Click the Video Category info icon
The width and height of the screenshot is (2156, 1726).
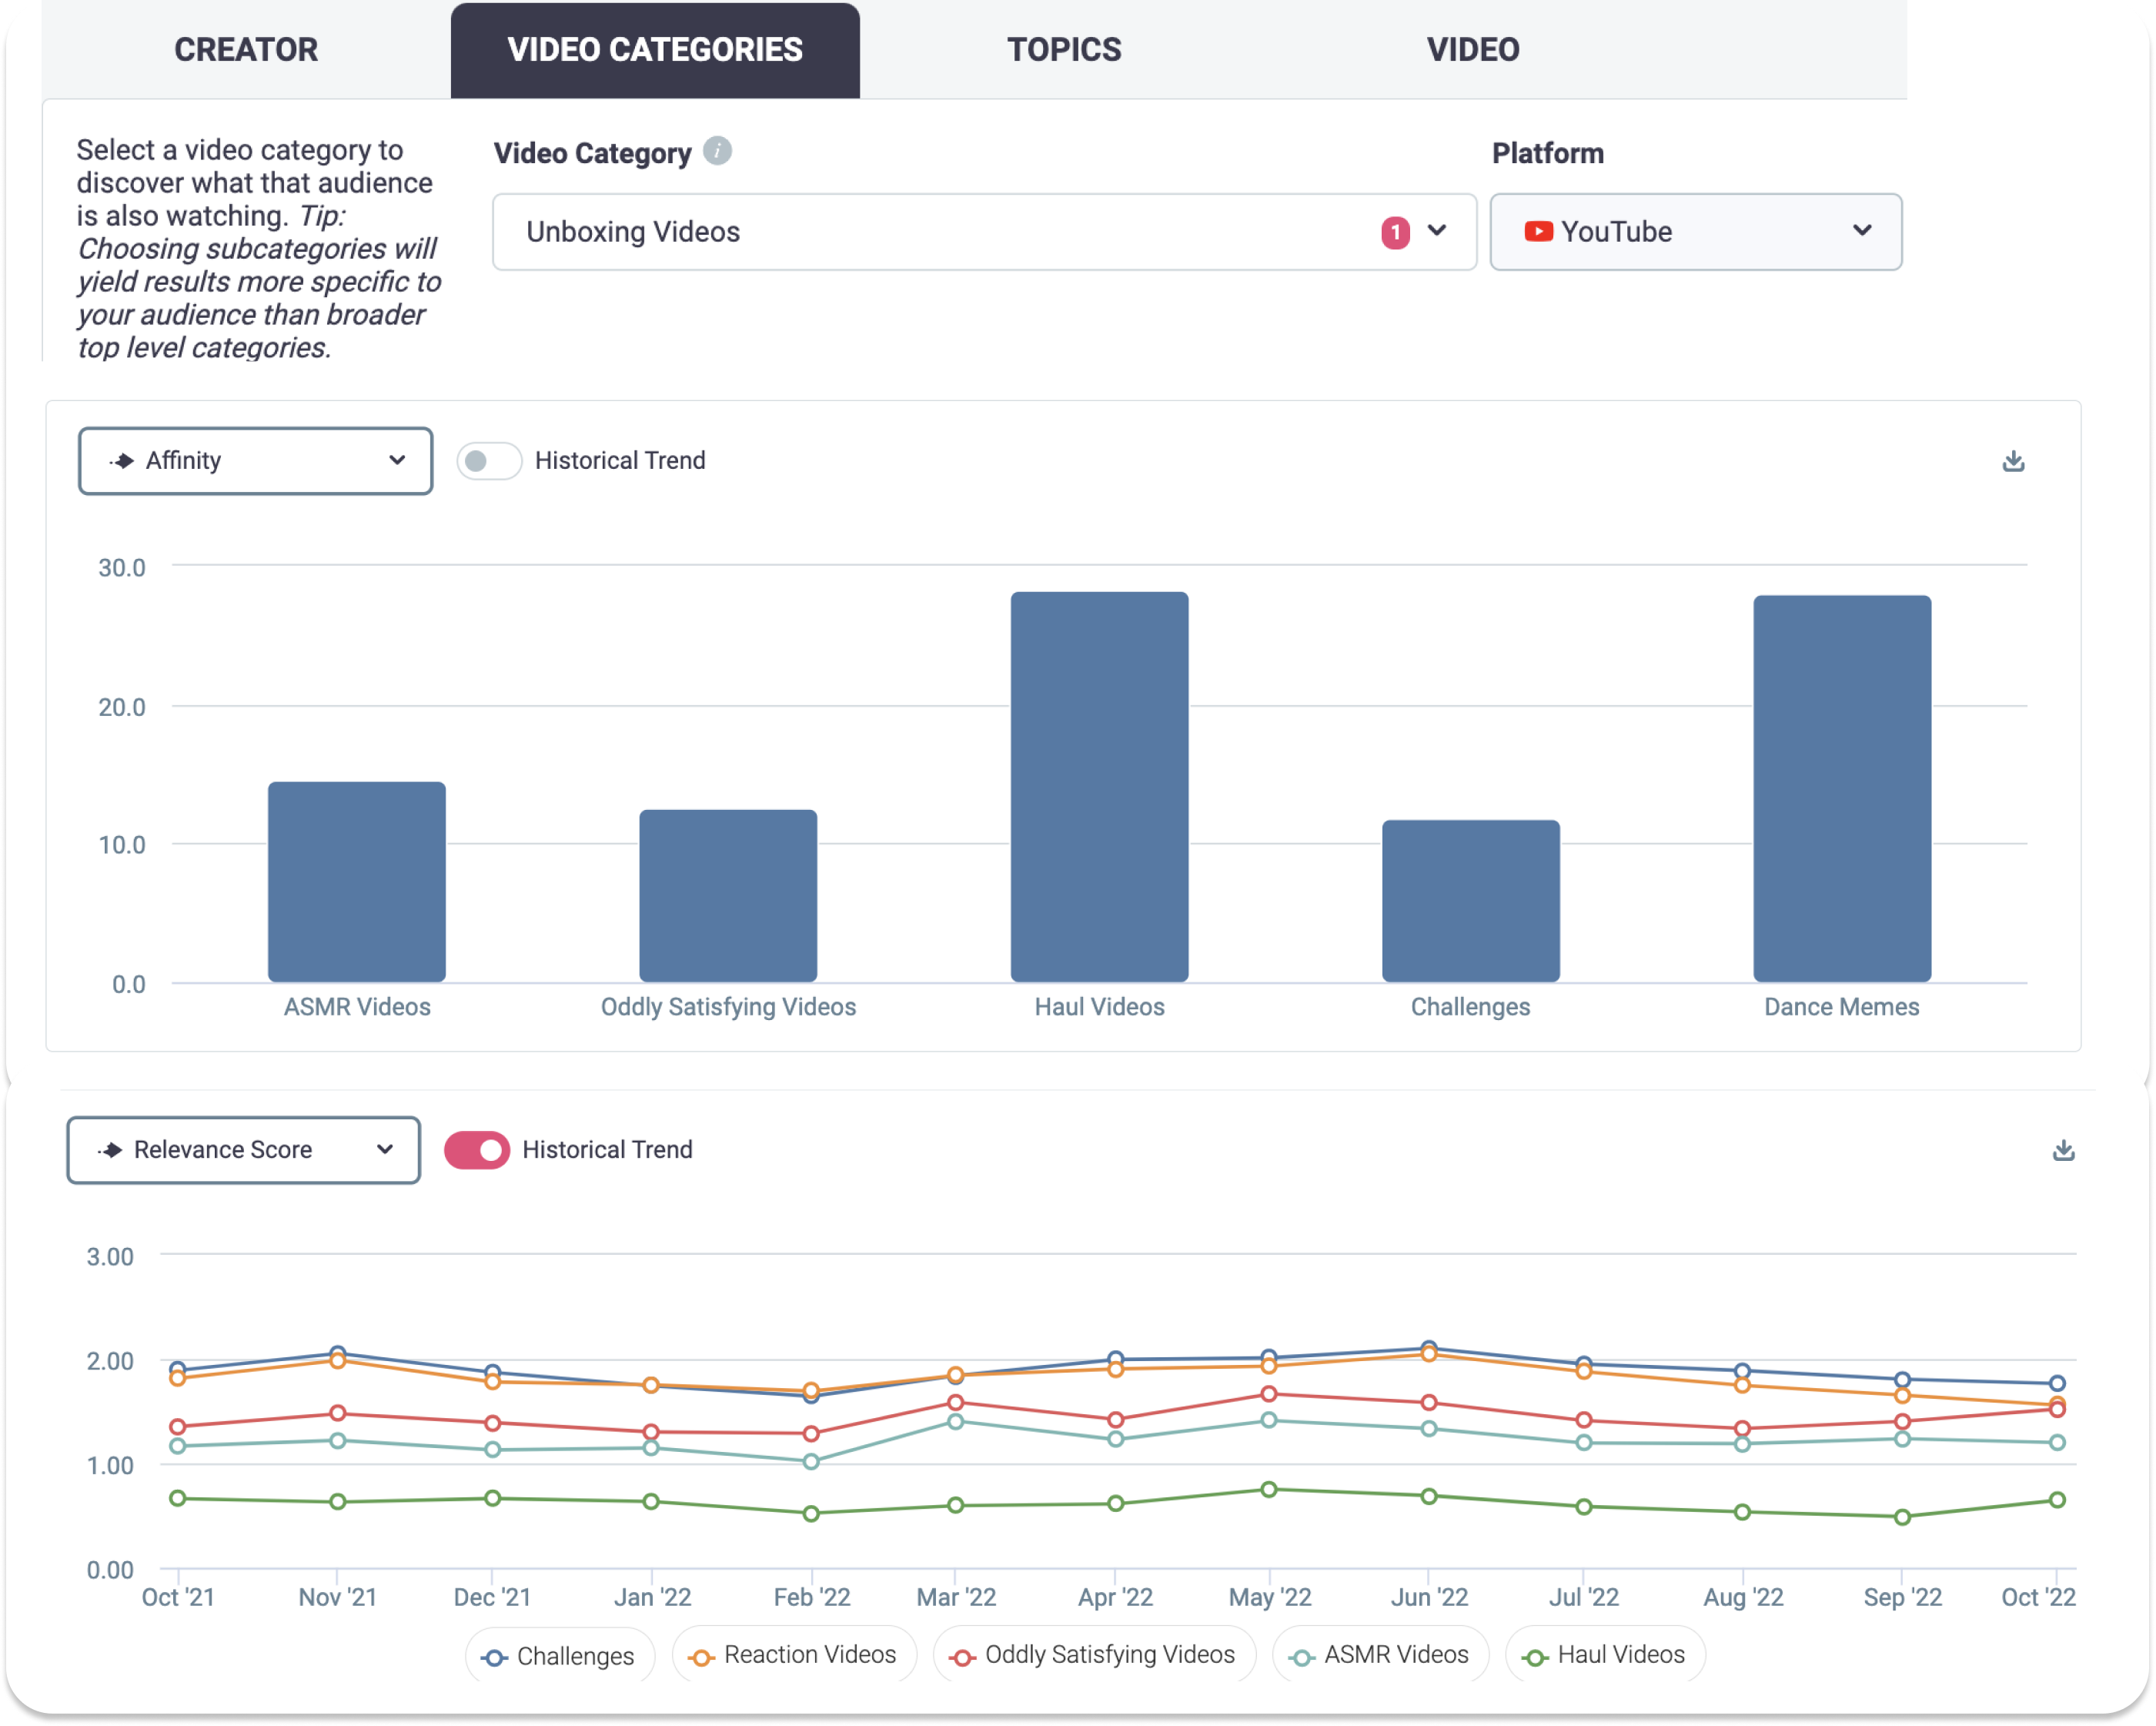(717, 151)
